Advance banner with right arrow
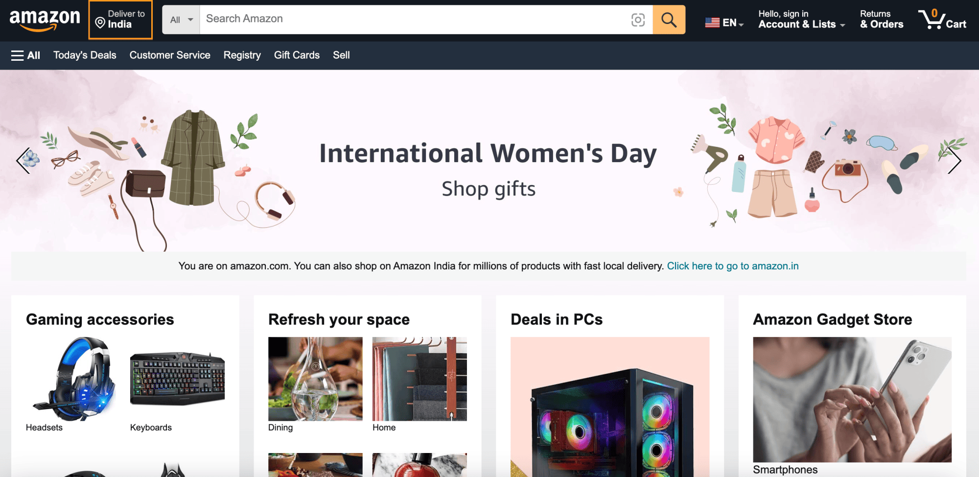The height and width of the screenshot is (477, 979). coord(955,161)
